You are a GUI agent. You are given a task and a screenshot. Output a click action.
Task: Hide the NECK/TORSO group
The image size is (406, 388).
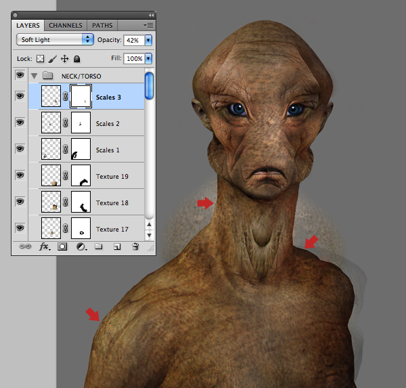(x=20, y=75)
